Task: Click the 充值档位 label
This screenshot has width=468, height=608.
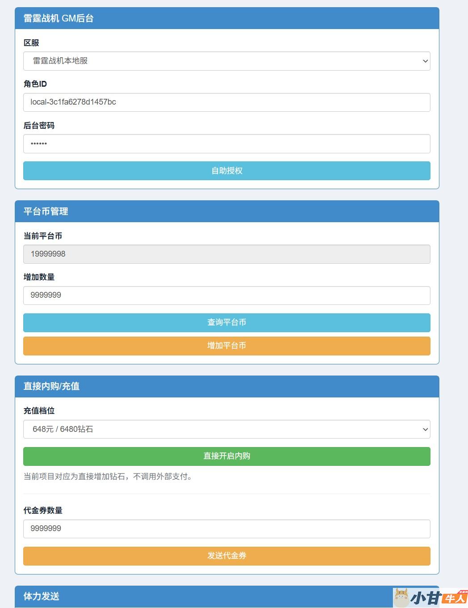Action: click(x=39, y=411)
